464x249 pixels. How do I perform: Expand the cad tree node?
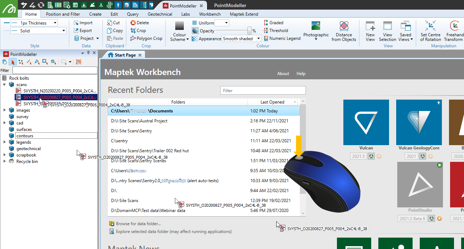[4, 123]
